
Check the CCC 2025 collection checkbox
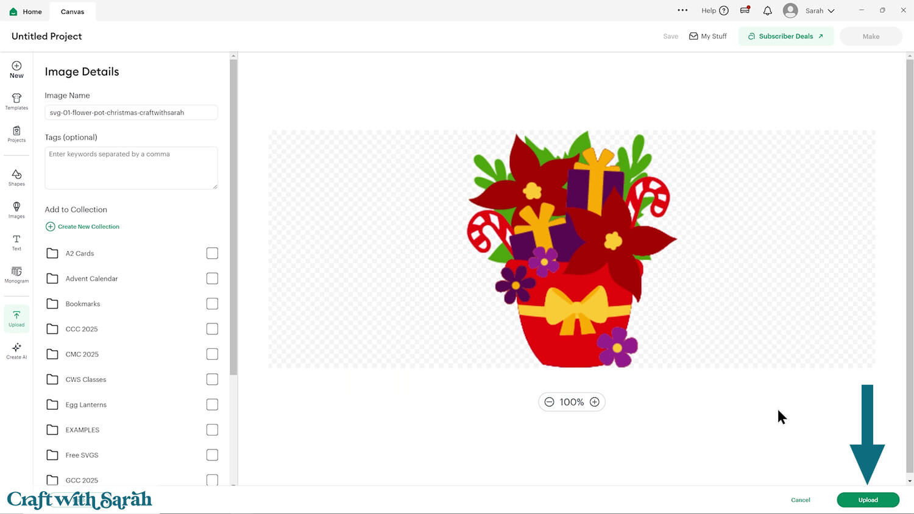tap(212, 329)
